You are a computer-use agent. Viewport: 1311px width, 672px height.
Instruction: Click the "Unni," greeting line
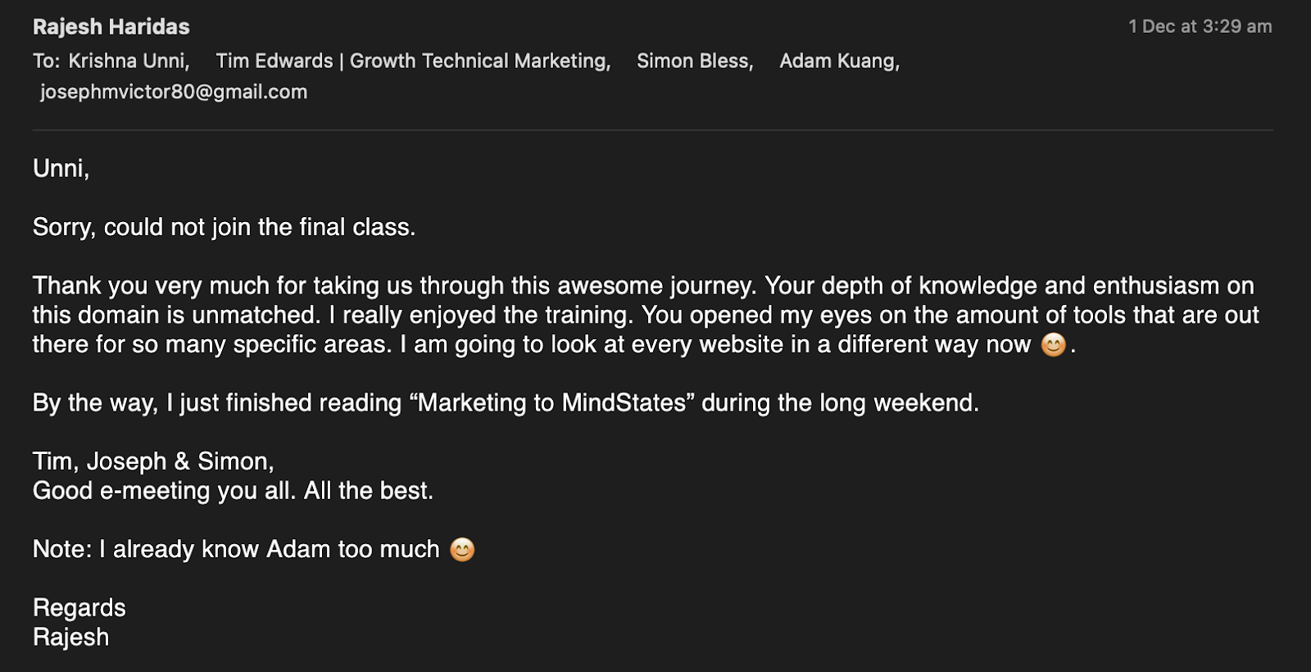coord(61,169)
